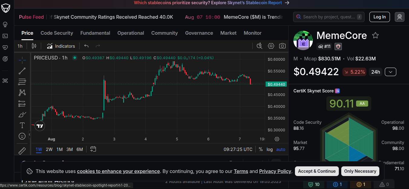Viewport: 409px width, 189px height.
Task: Click the TradingView logo on chart
Action: click(x=40, y=126)
